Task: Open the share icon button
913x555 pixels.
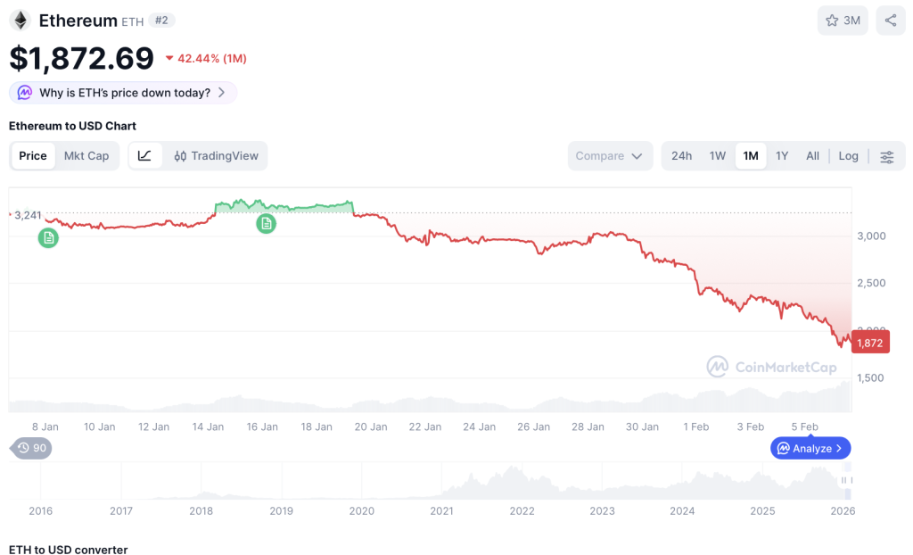Action: click(890, 21)
